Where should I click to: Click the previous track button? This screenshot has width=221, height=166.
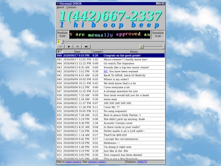60,47
